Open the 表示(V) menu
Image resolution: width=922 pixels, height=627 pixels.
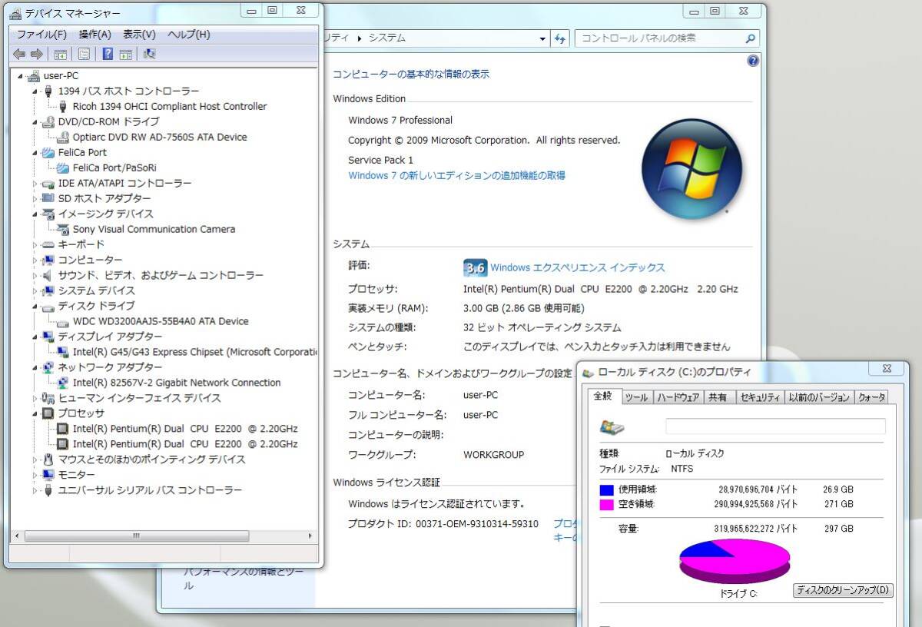(x=139, y=35)
